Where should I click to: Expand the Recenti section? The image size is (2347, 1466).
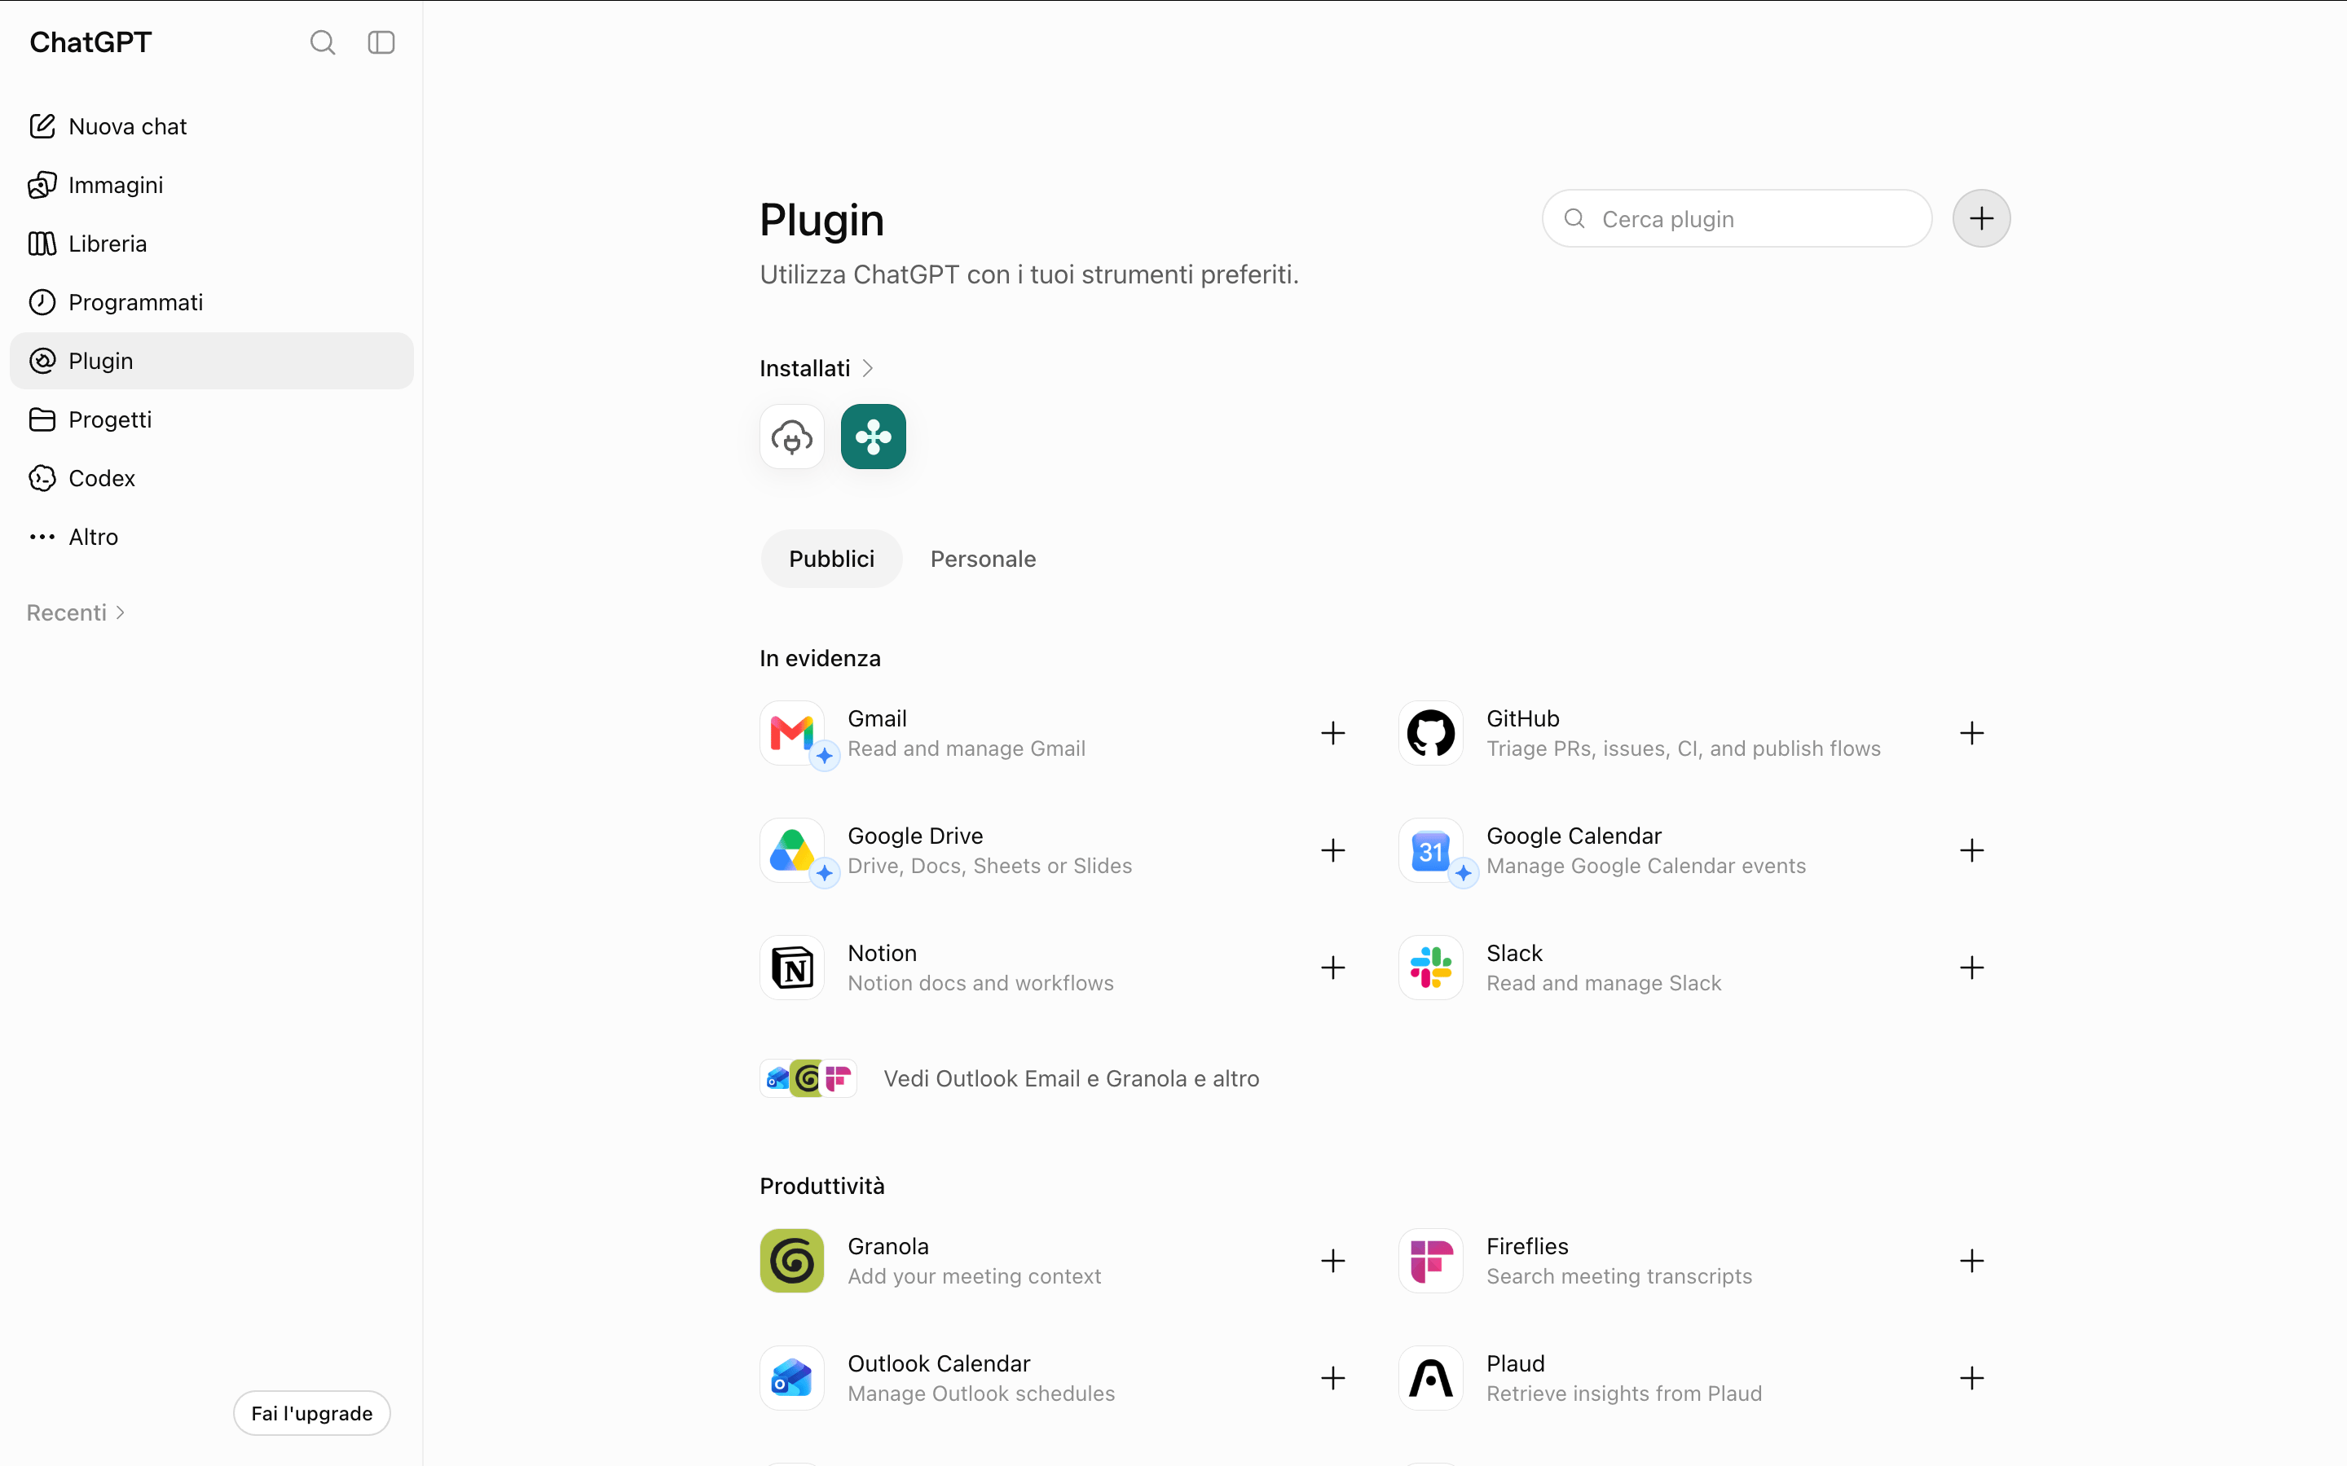click(x=76, y=612)
